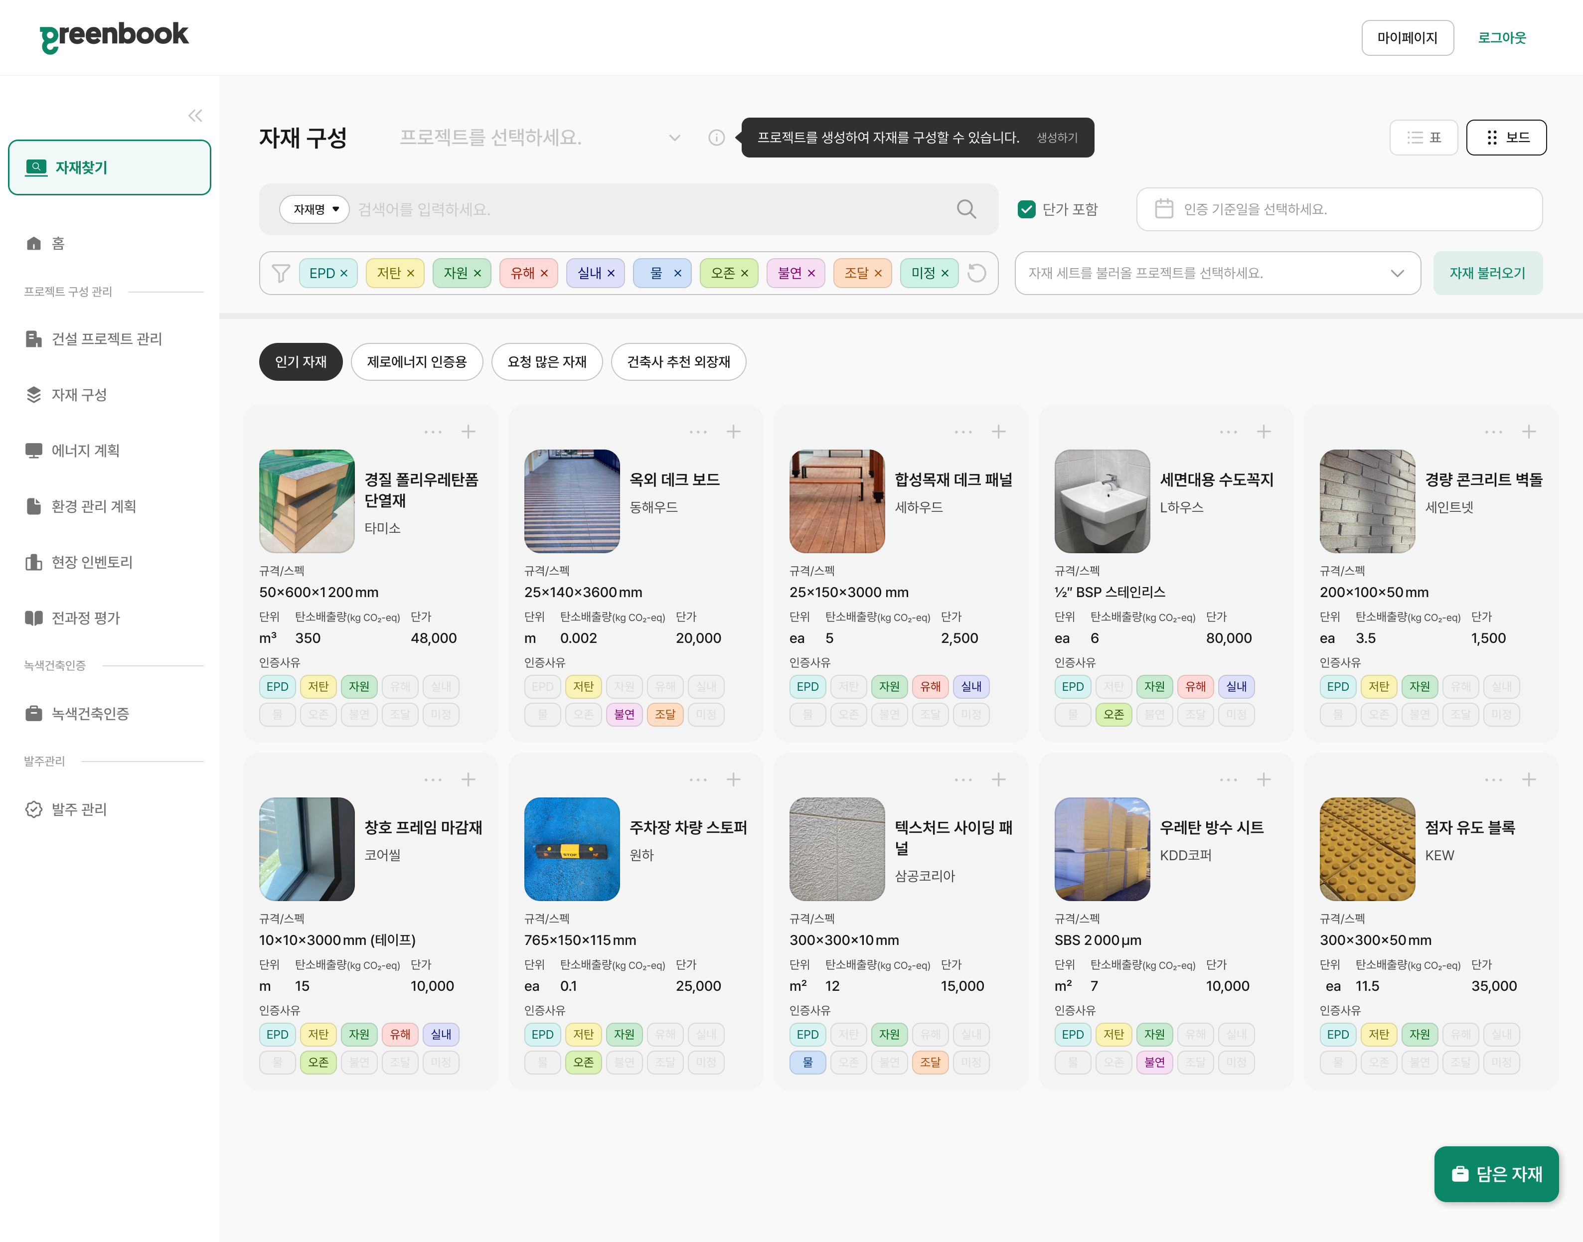Click the filter funnel icon
Screen dimensions: 1583x1242
281,273
